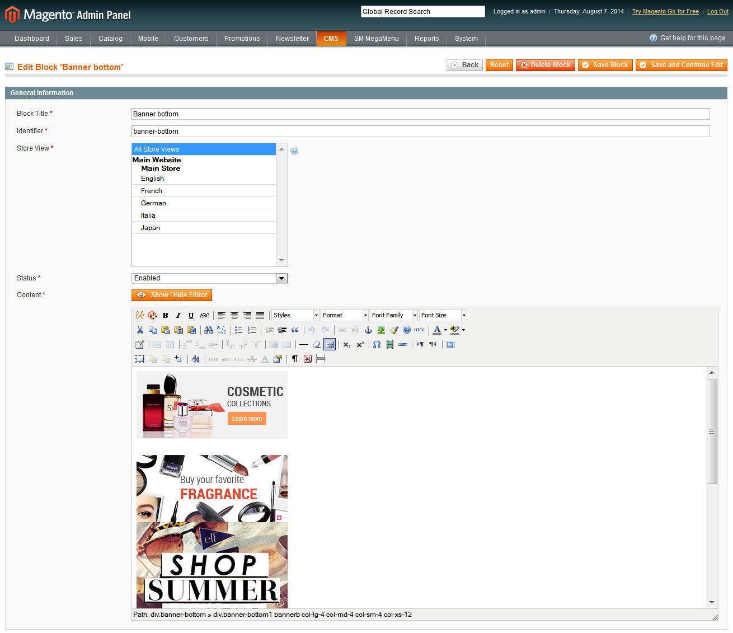Click the Embed Media film icon

click(390, 344)
